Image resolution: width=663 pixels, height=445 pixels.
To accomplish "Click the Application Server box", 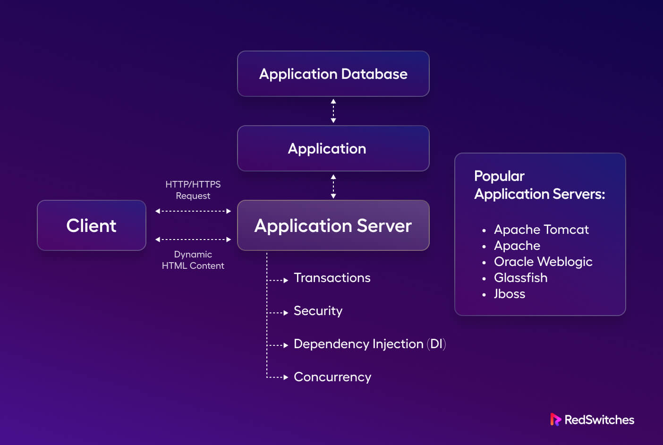I will point(333,225).
